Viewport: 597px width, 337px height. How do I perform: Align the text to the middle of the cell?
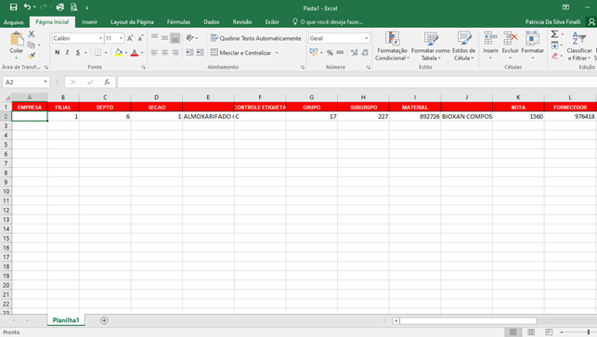pos(164,38)
